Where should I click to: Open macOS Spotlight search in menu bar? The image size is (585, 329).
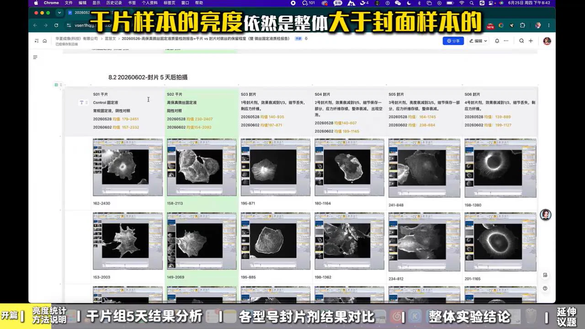pyautogui.click(x=472, y=3)
